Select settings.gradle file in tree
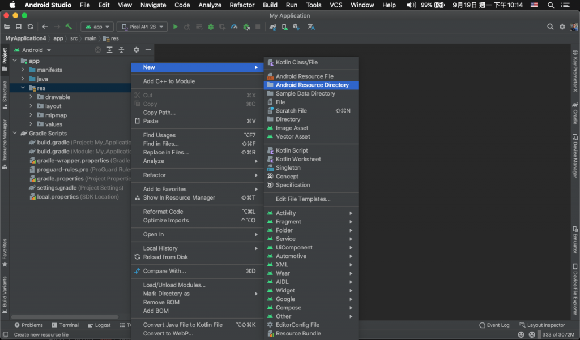580x340 pixels. pyautogui.click(x=76, y=188)
